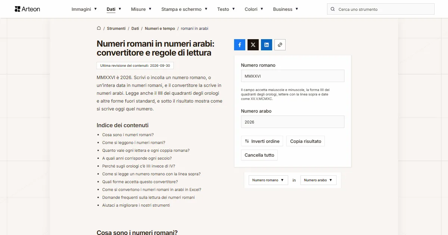Go to 'Quanto vale ogni lettera' section
Screen dimensions: 448x235
tap(146, 150)
